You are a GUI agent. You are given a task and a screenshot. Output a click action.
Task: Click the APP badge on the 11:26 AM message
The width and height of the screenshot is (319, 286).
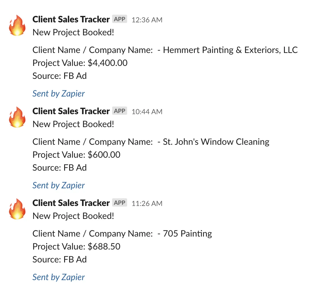coord(119,203)
